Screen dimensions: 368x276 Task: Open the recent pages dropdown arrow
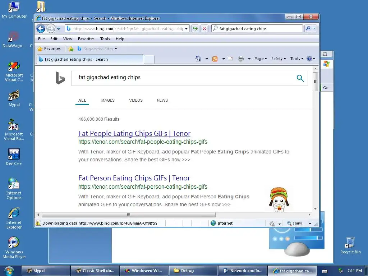pyautogui.click(x=59, y=29)
